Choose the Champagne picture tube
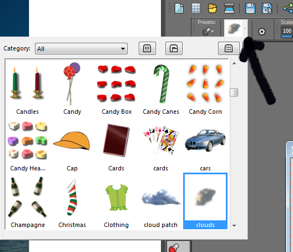Image resolution: width=293 pixels, height=252 pixels. (28, 203)
